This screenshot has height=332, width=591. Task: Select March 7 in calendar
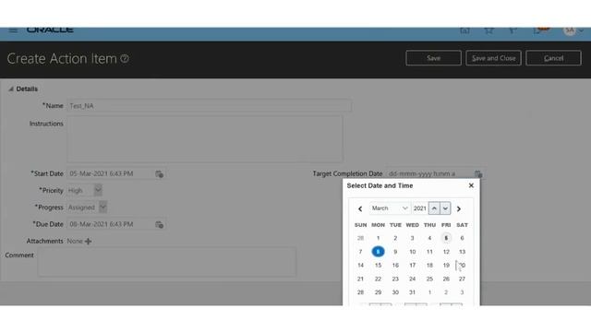pos(360,252)
